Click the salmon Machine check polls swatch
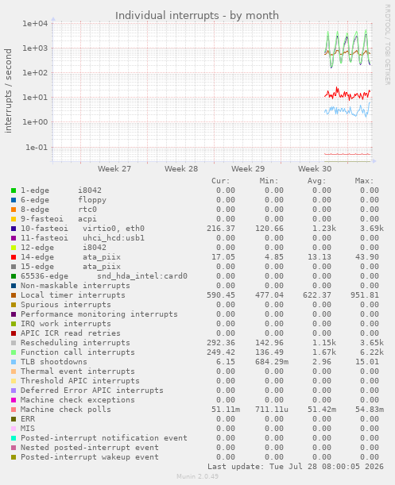The height and width of the screenshot is (485, 395). pos(14,410)
